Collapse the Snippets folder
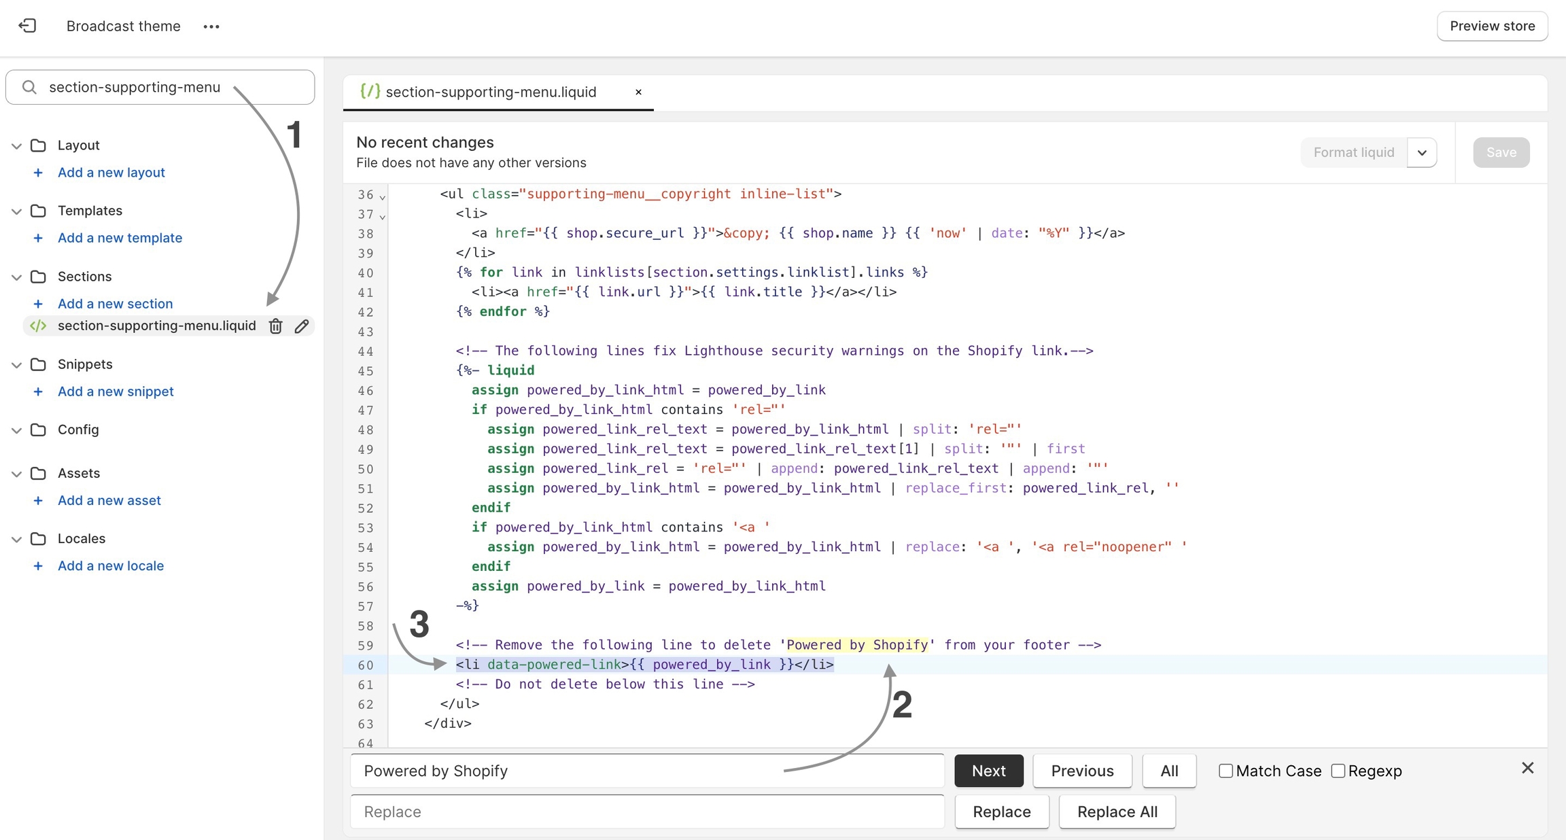This screenshot has height=840, width=1566. tap(17, 365)
